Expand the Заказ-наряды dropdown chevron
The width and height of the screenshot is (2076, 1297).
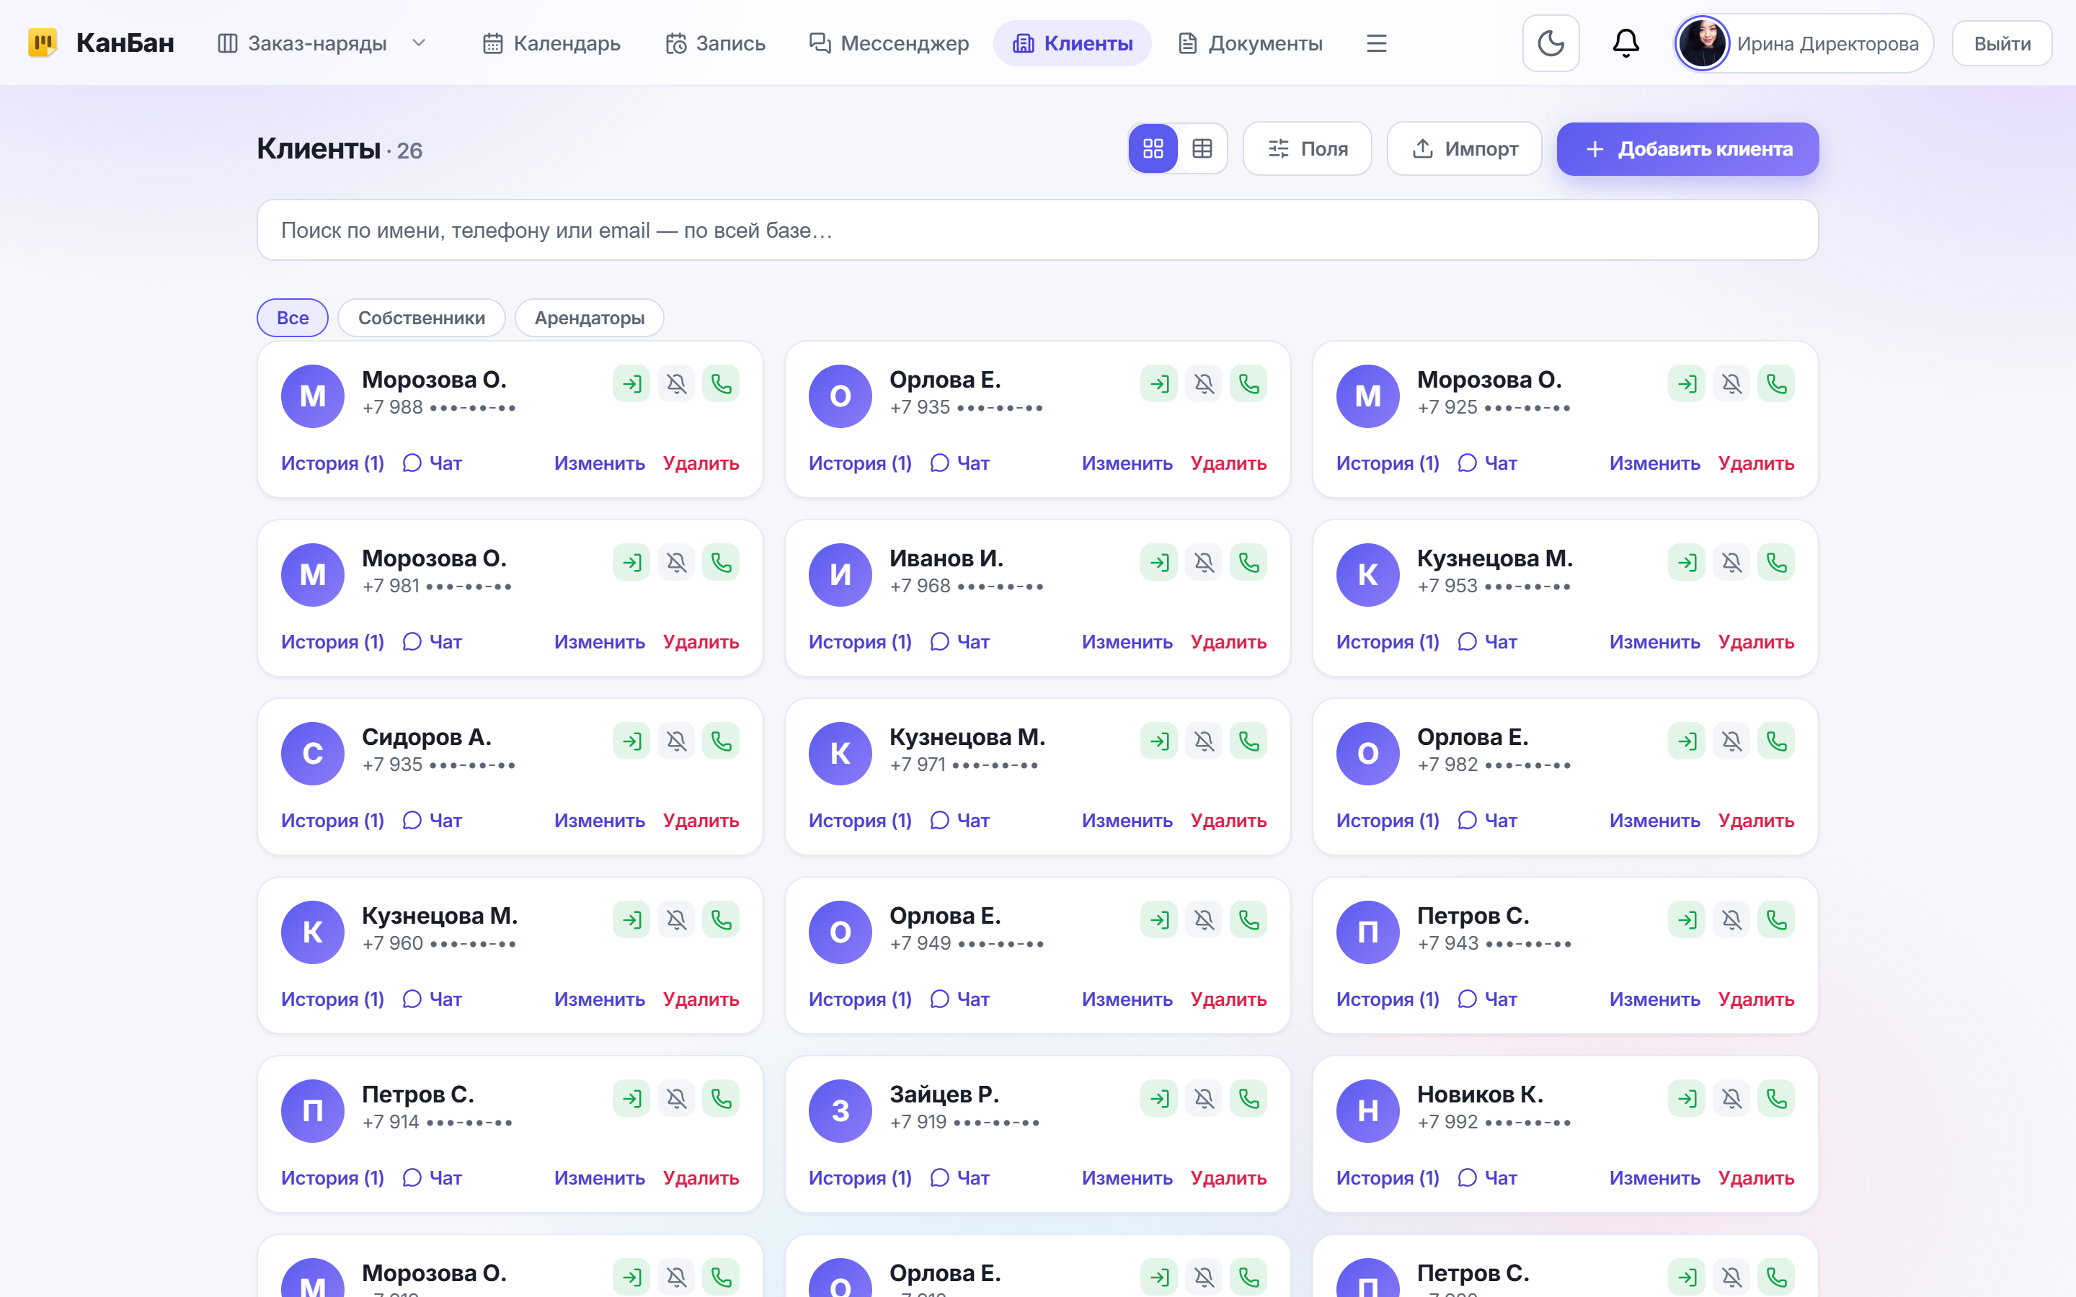coord(419,43)
